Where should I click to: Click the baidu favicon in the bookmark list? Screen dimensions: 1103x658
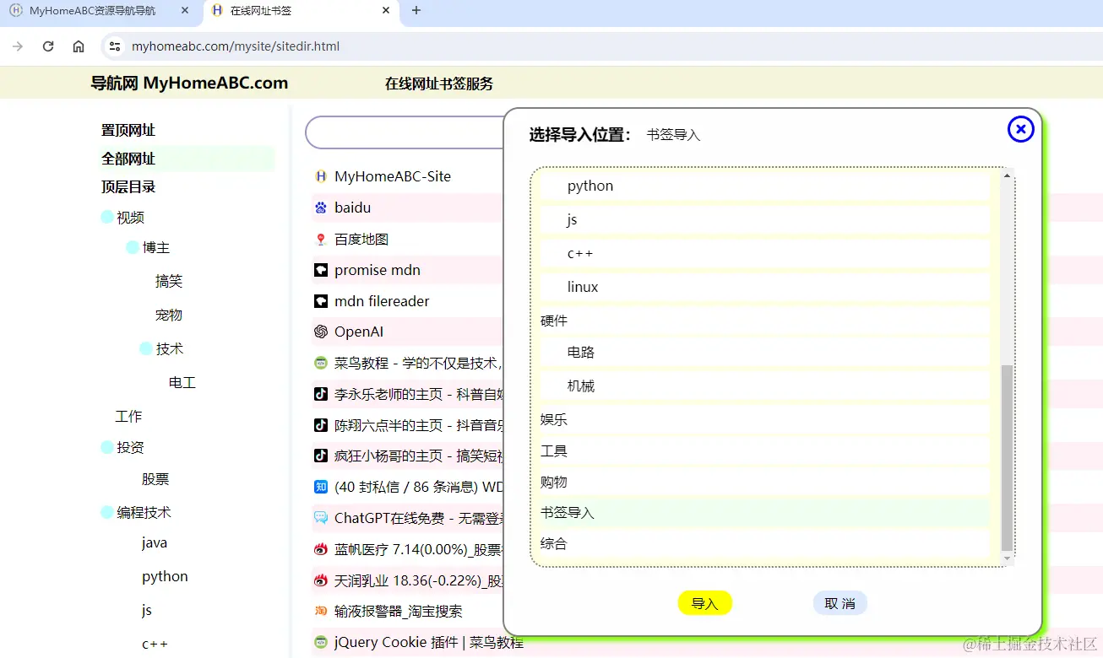(320, 207)
